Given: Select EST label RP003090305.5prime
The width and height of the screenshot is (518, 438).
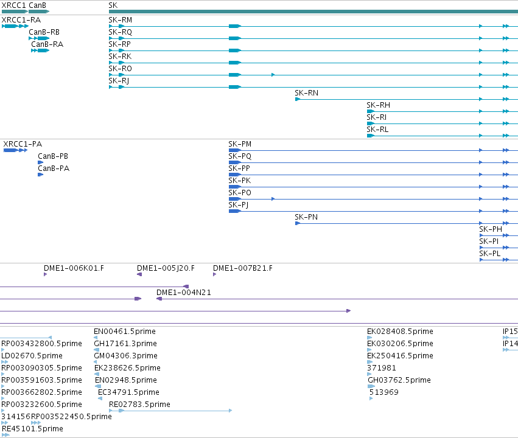Looking at the screenshot, I should tap(41, 368).
